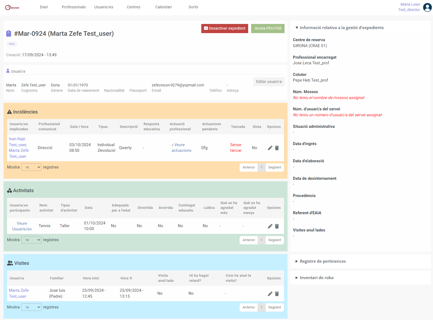The width and height of the screenshot is (433, 320).
Task: Open the Calendari menu
Action: (x=164, y=7)
